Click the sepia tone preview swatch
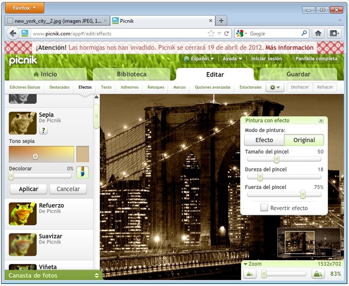This screenshot has height=286, width=349. click(x=83, y=154)
